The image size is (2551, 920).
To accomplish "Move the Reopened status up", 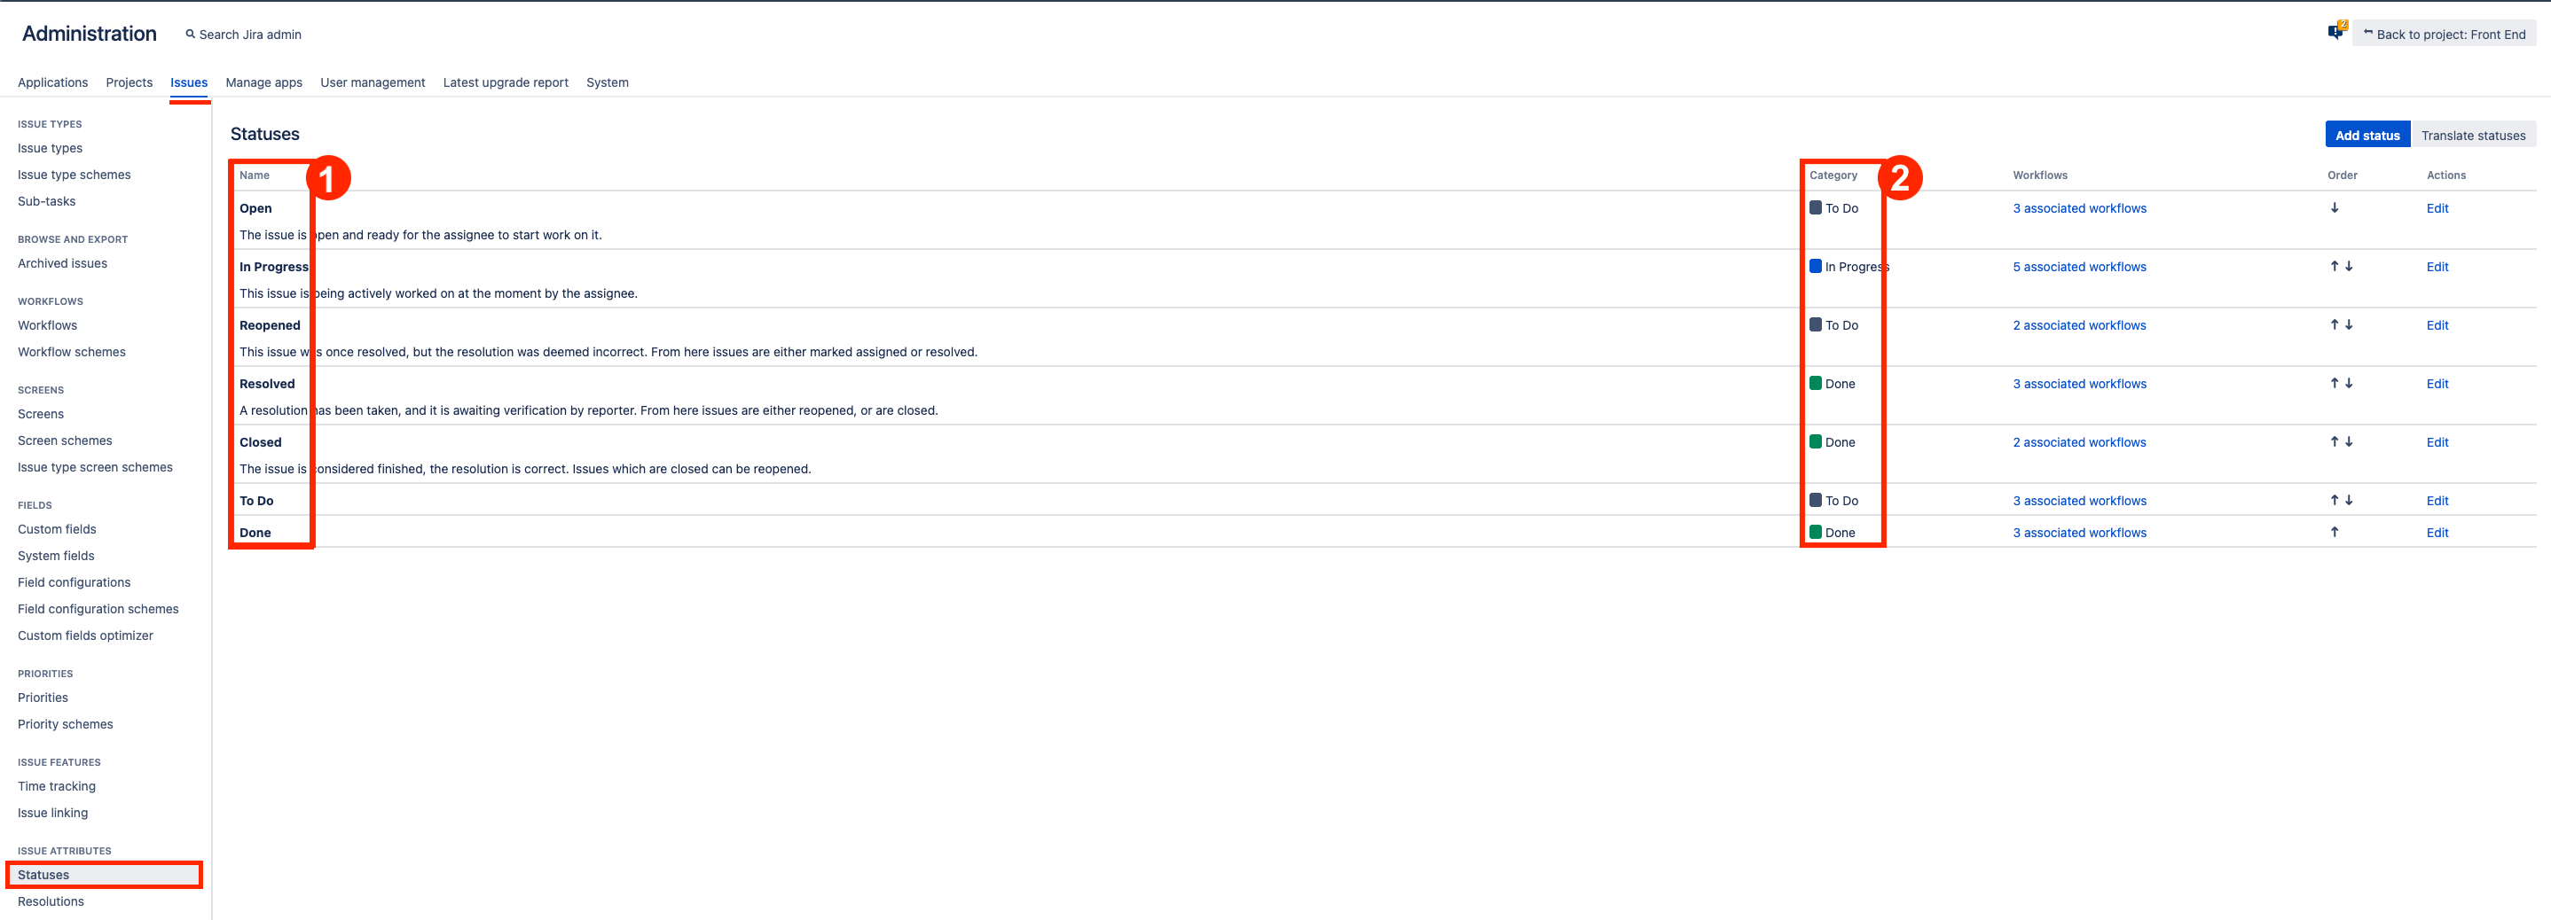I will coord(2334,324).
